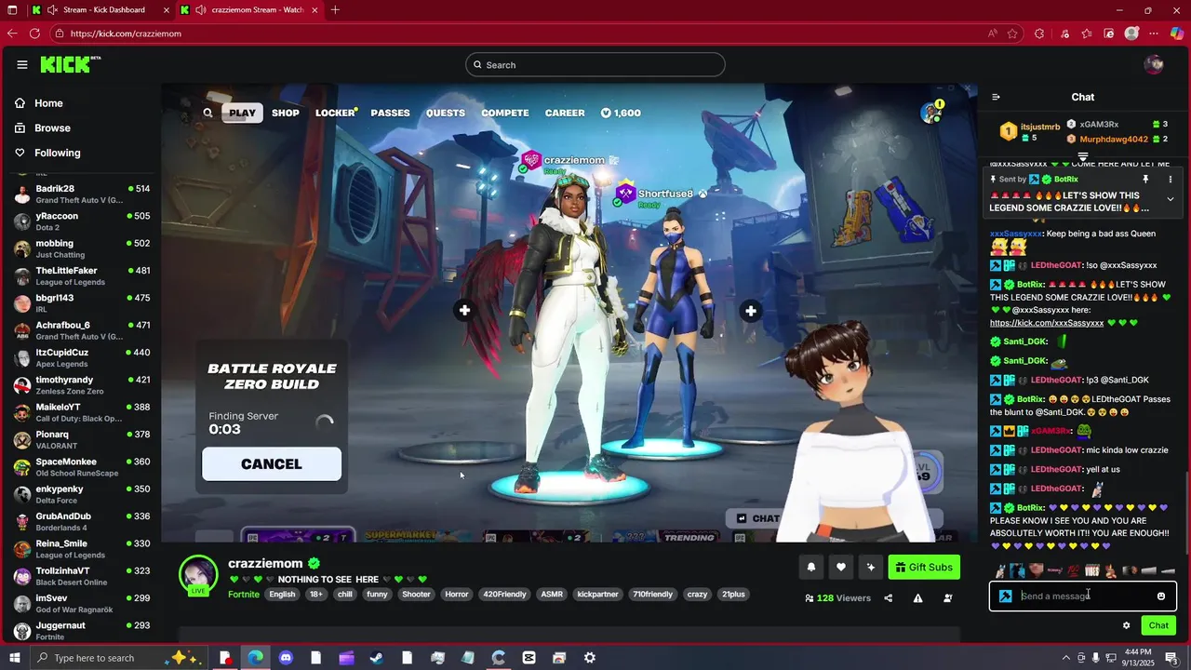Open Settings gear in taskbar
1191x670 pixels.
pos(590,658)
